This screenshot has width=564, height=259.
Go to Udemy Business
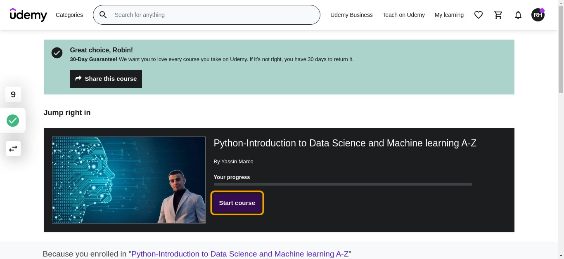(351, 15)
